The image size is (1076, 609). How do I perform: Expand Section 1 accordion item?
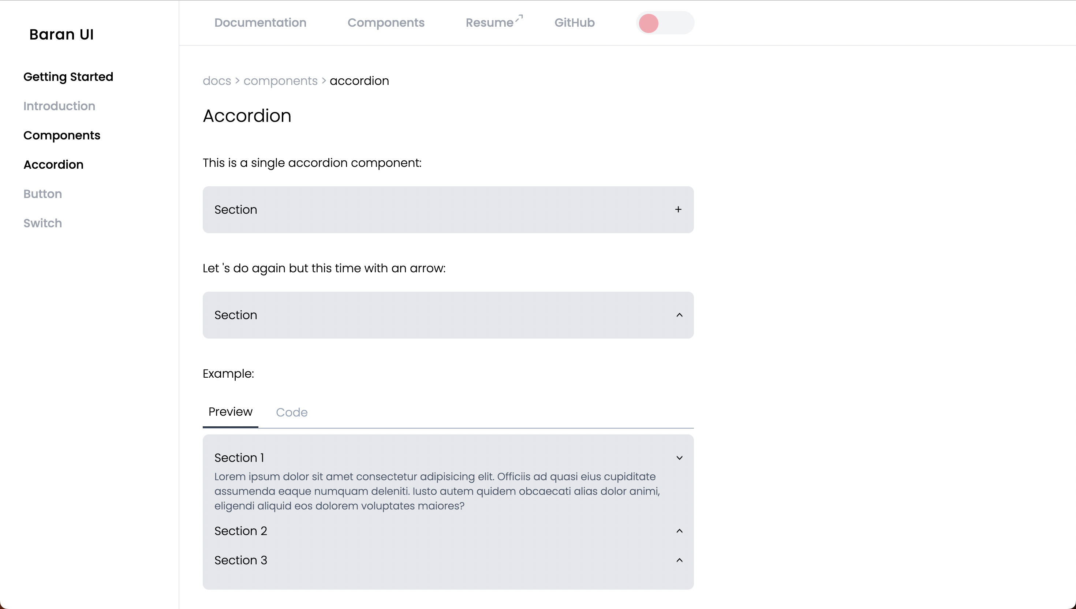[449, 457]
